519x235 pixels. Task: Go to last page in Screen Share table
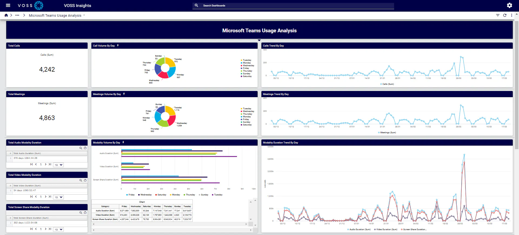click(50, 229)
